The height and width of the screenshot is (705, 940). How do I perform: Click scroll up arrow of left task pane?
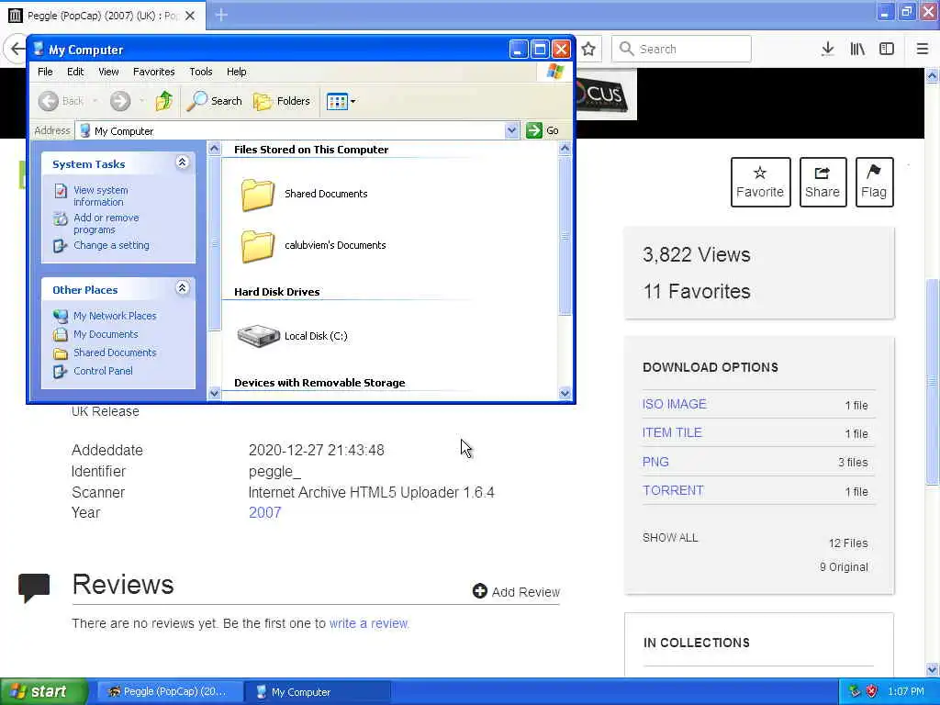coord(214,149)
